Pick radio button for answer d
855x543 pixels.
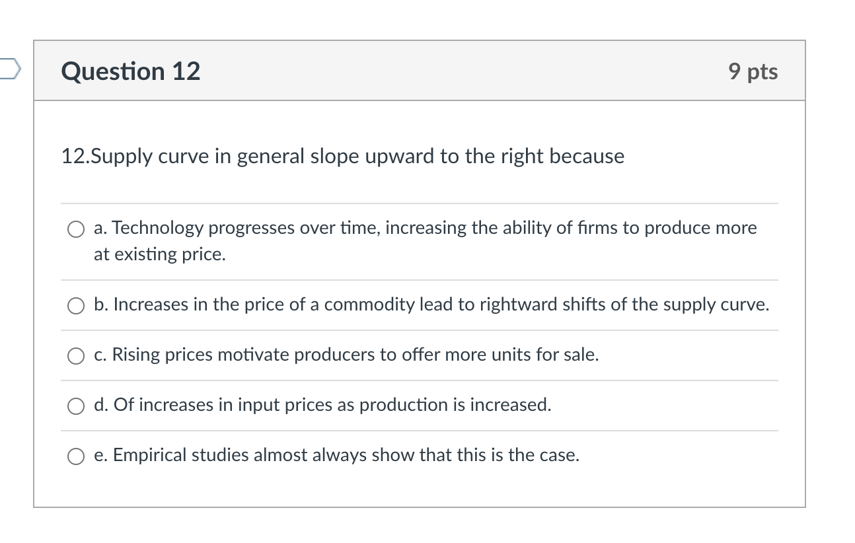pos(76,406)
